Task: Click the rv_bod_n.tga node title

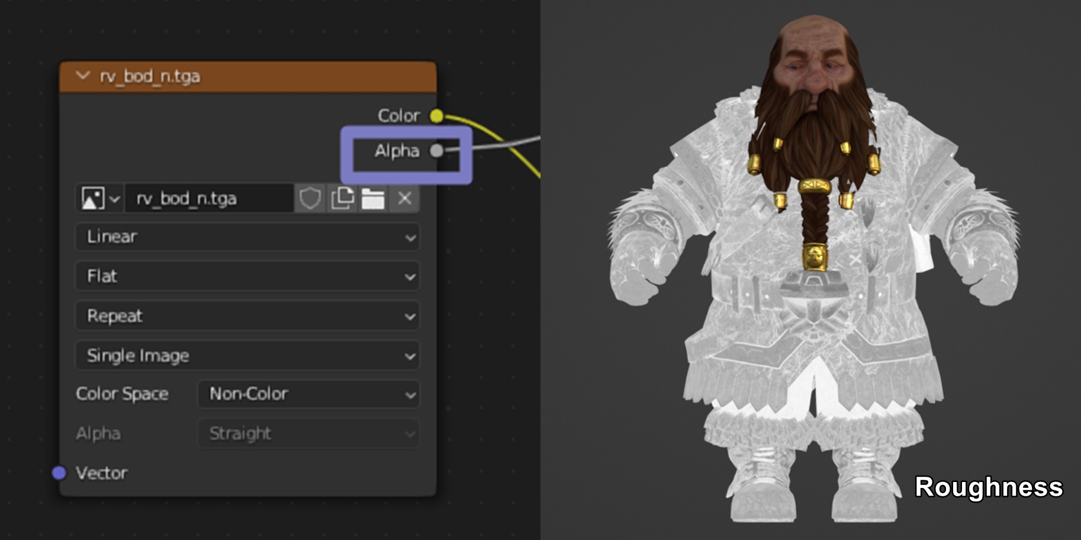Action: (x=150, y=76)
